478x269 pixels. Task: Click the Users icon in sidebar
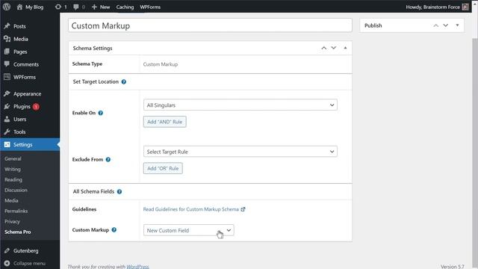pos(7,120)
